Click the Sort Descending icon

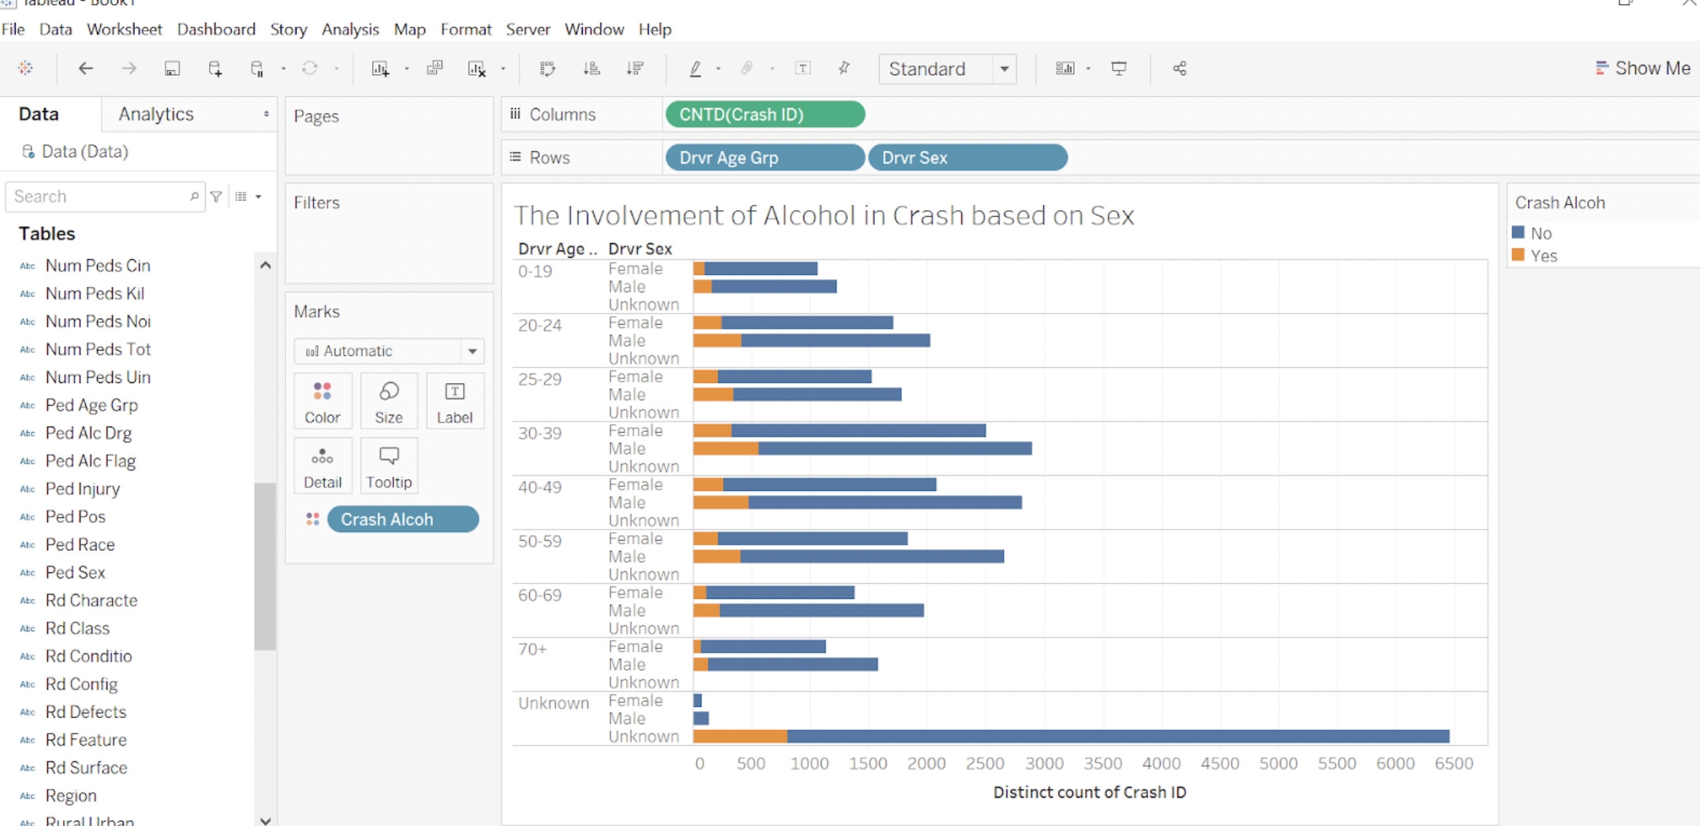(635, 69)
